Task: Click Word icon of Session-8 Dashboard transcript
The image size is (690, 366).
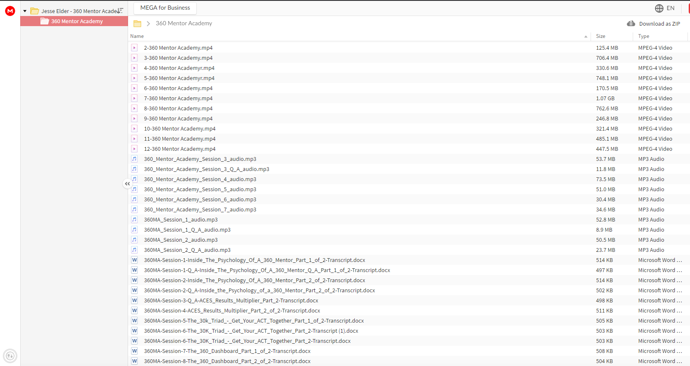Action: tap(134, 361)
